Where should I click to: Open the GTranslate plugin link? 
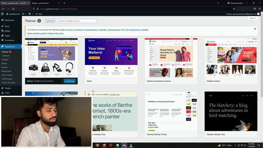pos(103,30)
